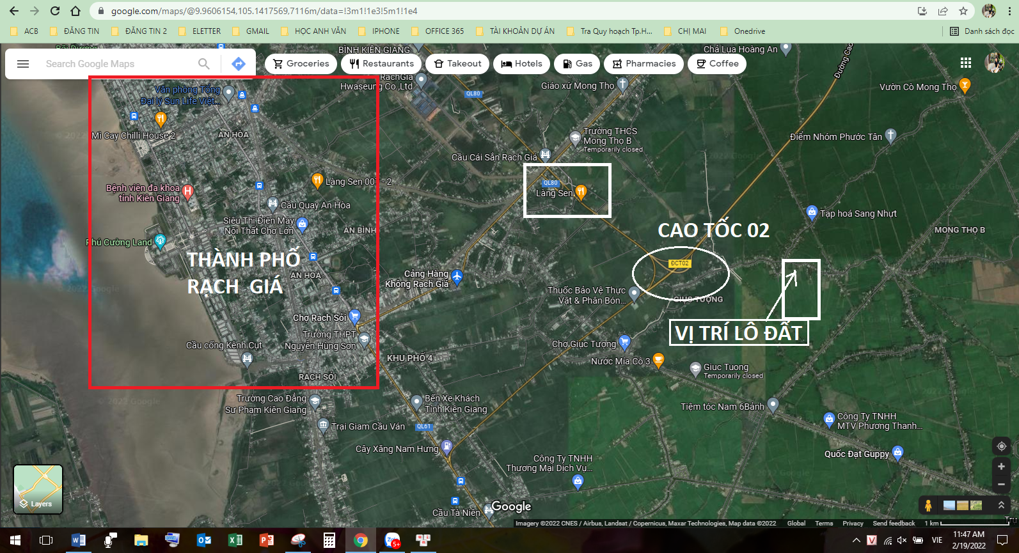Screen dimensions: 1019x553
Task: Click the Privacy link in map footer
Action: pyautogui.click(x=853, y=524)
